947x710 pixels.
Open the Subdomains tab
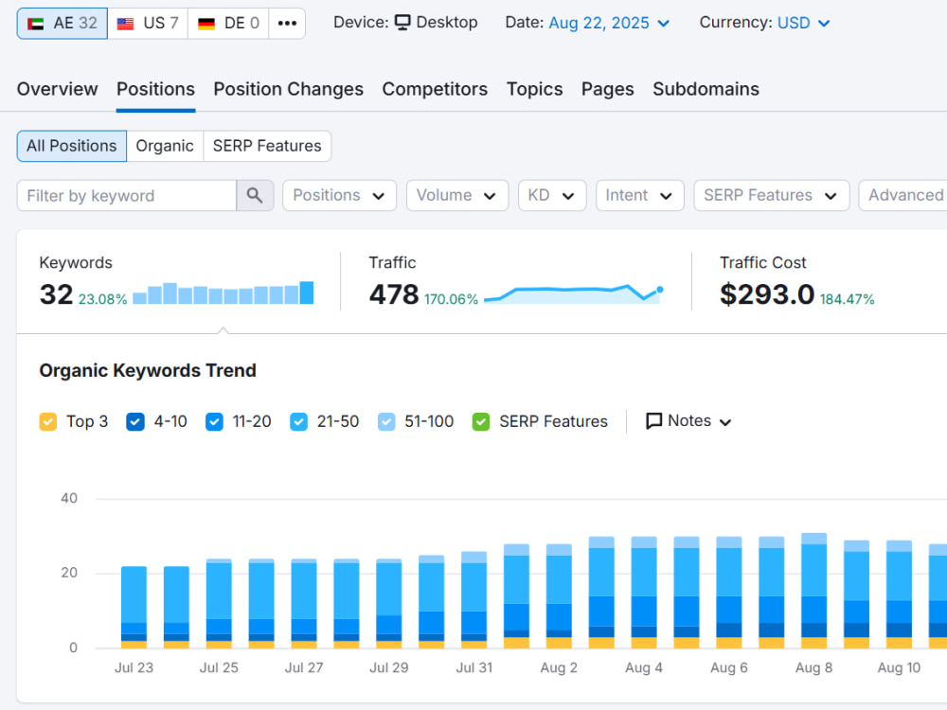706,89
